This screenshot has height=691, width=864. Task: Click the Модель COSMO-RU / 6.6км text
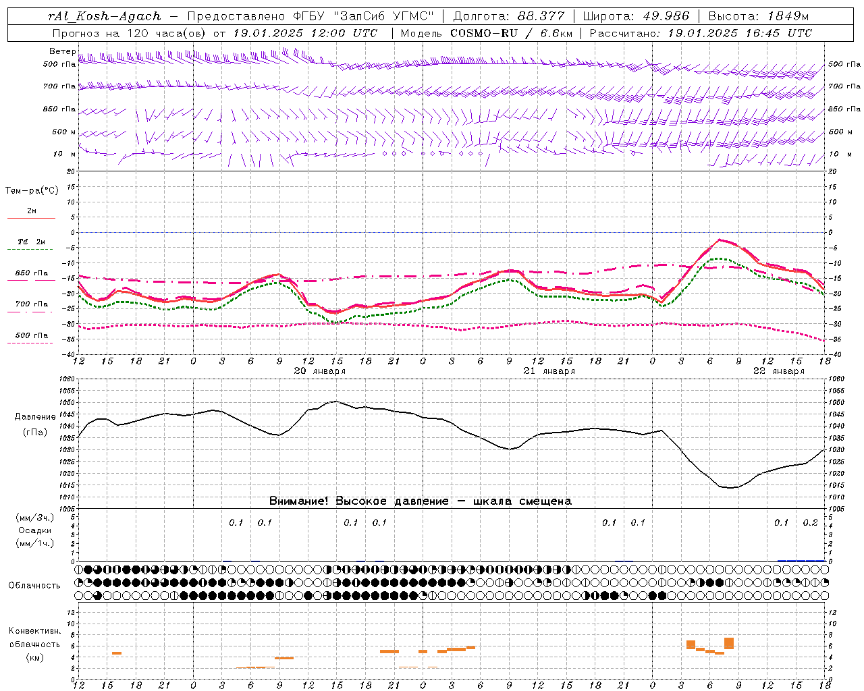pos(487,33)
